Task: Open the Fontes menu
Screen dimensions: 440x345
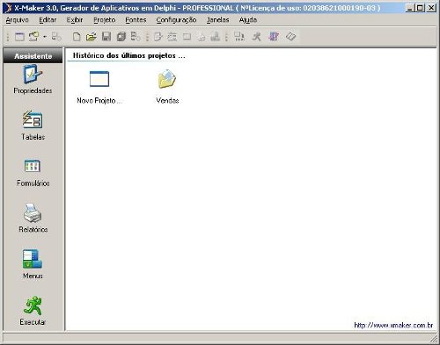Action: (x=136, y=20)
